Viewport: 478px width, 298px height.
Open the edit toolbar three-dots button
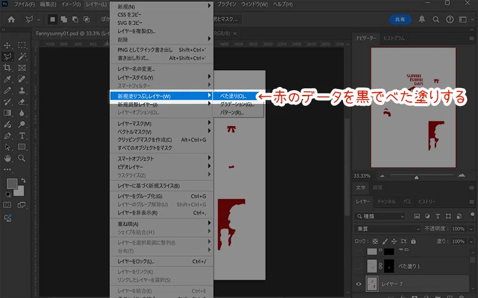tap(7, 170)
